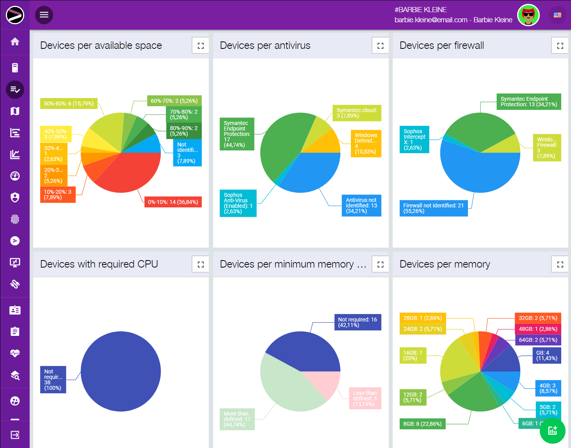This screenshot has width=571, height=448.
Task: Toggle the hamburger menu button
Action: click(44, 15)
